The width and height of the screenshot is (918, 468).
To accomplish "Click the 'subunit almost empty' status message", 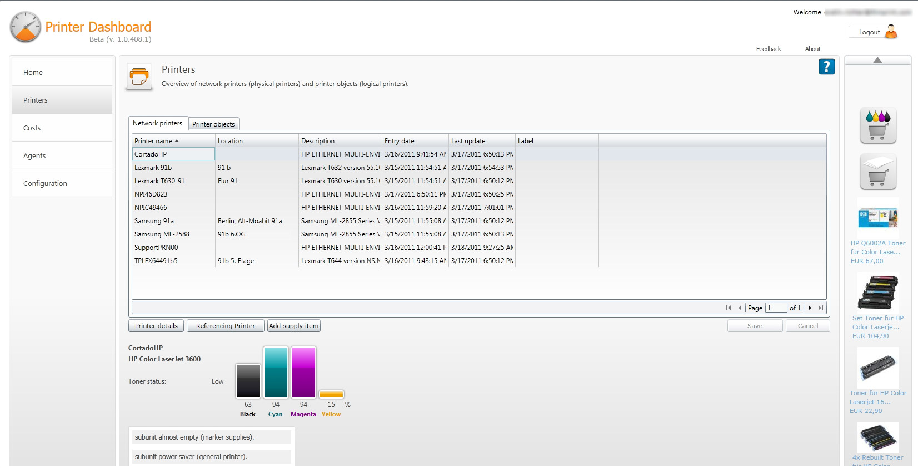I will coord(212,437).
